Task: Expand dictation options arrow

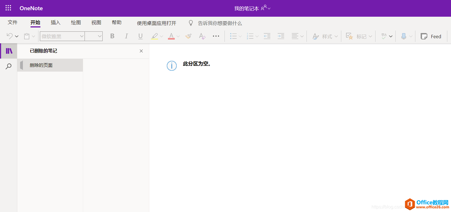Action: [411, 36]
